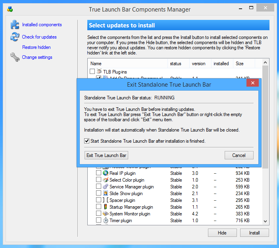This screenshot has width=279, height=248.
Task: Uncheck Start Standalone True Launch Bar option
Action: pyautogui.click(x=87, y=141)
